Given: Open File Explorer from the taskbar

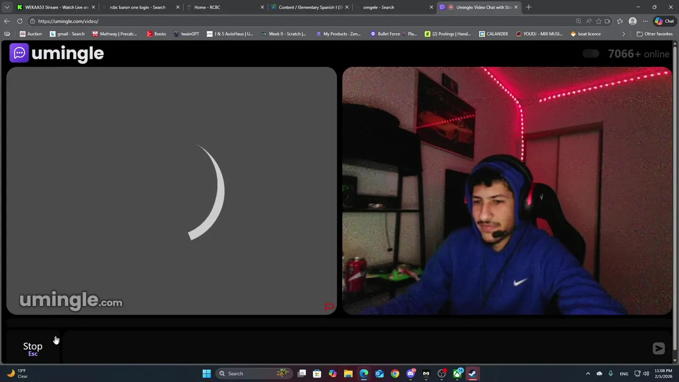Looking at the screenshot, I should (348, 374).
